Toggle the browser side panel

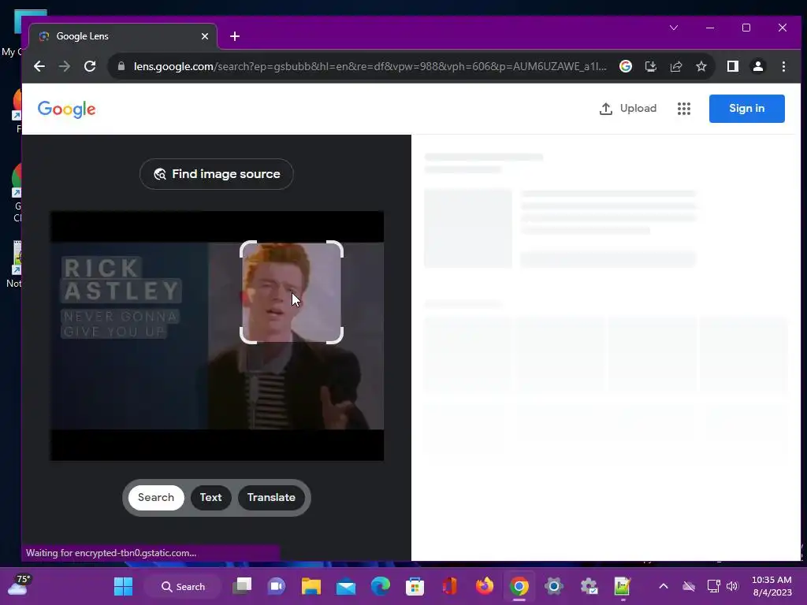732,66
